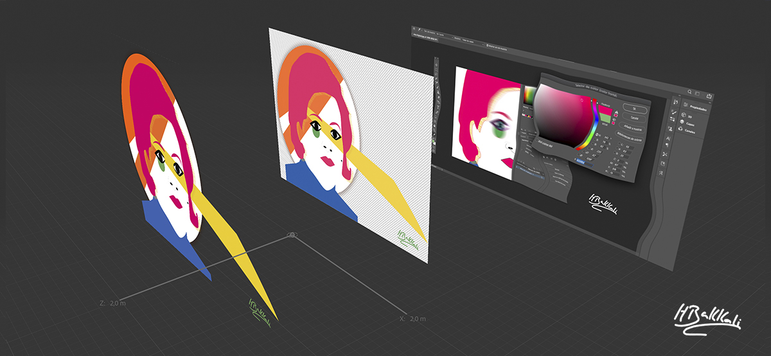771x356 pixels.
Task: Click the share/export icon at top right
Action: 709,96
